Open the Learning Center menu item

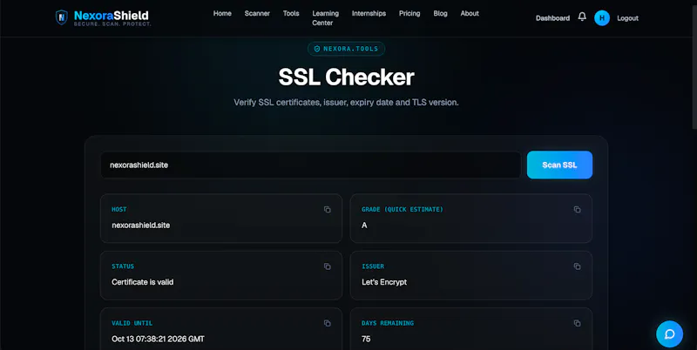(x=325, y=18)
